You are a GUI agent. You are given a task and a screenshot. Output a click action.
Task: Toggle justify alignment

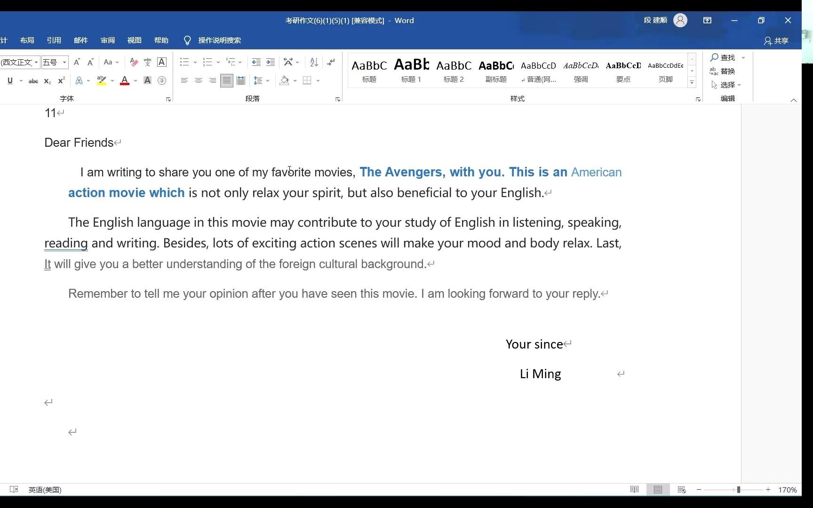point(227,81)
